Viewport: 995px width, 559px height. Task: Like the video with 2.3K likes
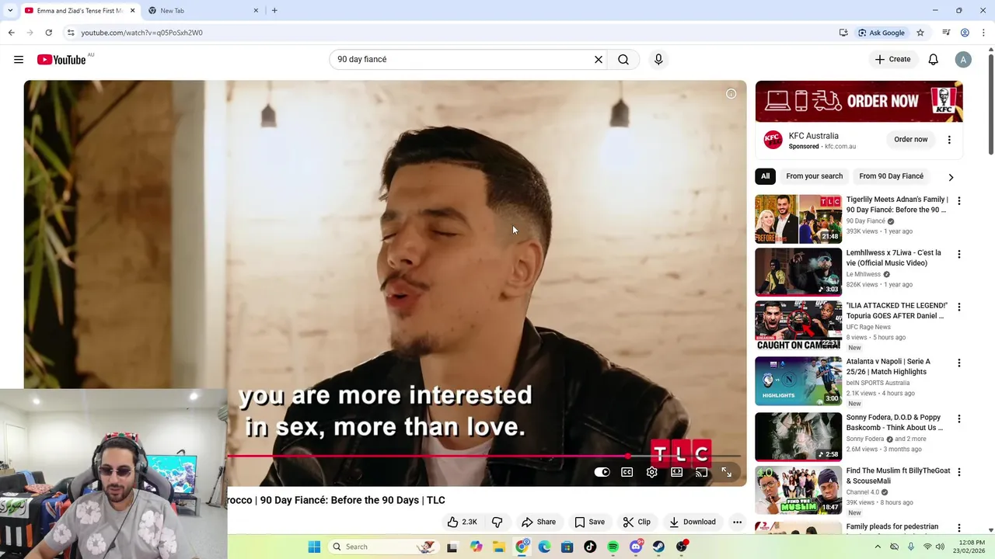click(462, 522)
